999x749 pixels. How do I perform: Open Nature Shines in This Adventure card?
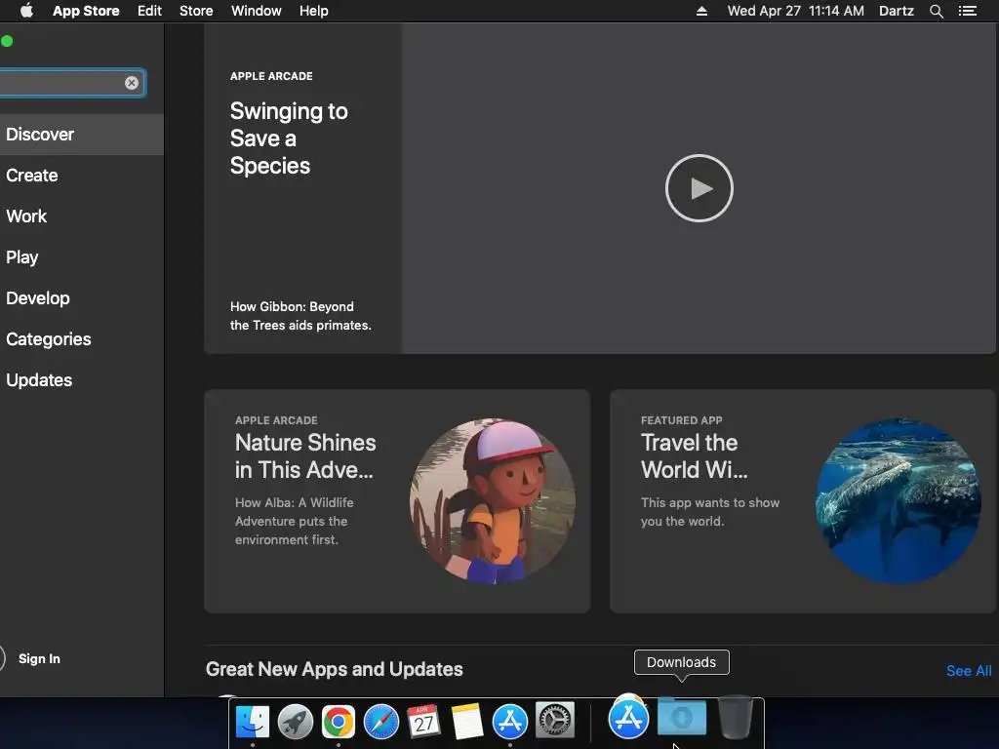397,501
